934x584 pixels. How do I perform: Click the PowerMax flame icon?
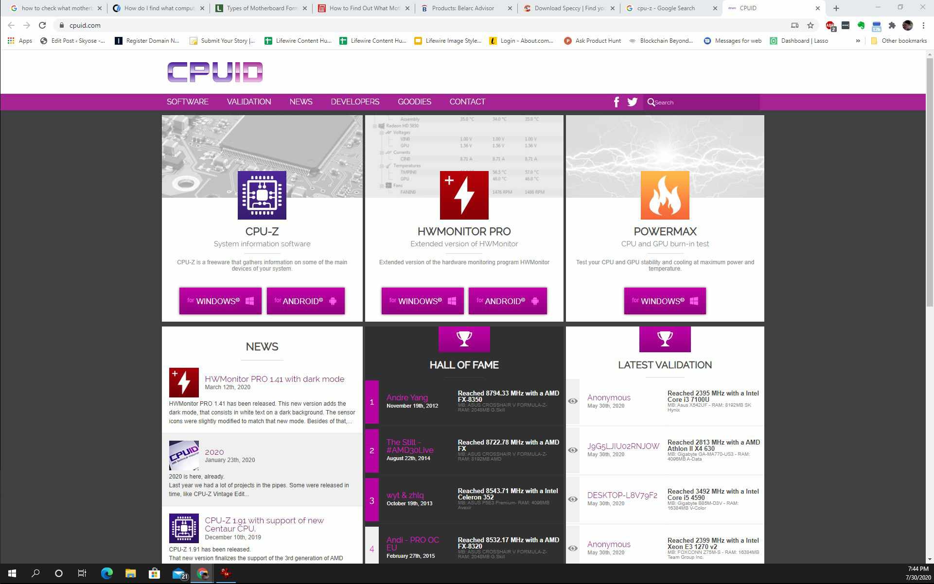point(665,195)
